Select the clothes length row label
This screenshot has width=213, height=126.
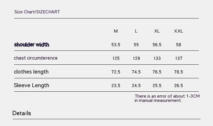tap(31, 72)
